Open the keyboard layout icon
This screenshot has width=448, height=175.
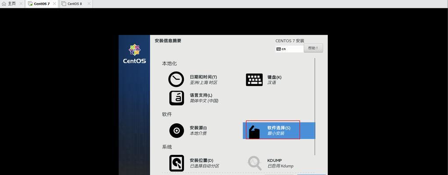coord(254,80)
